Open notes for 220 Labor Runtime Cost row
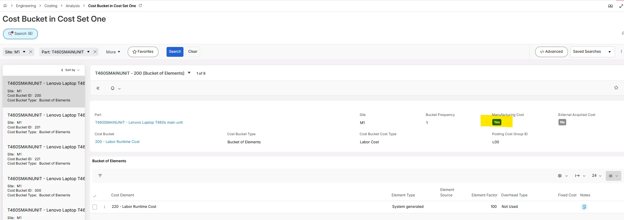 click(x=584, y=207)
